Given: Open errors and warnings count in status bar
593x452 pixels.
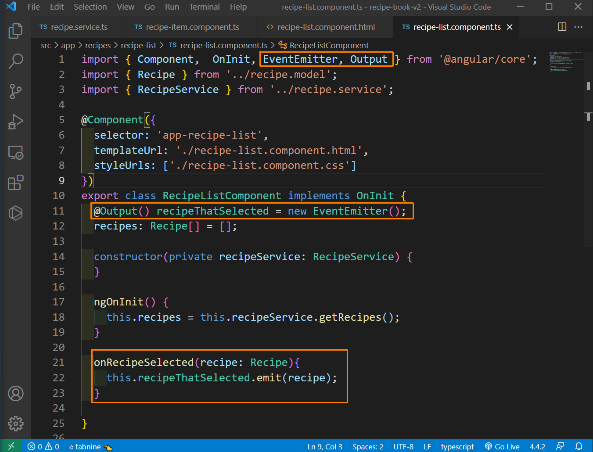Looking at the screenshot, I should (43, 446).
